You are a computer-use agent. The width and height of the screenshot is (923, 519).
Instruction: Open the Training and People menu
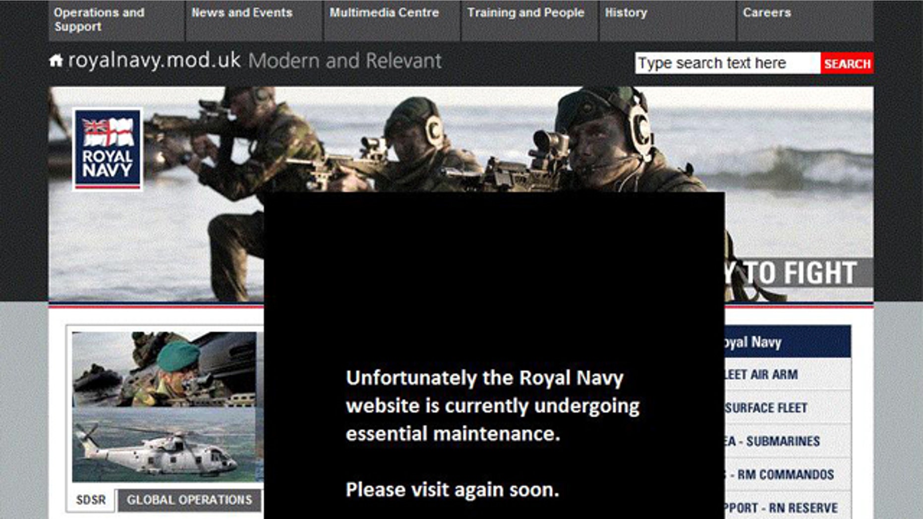530,20
